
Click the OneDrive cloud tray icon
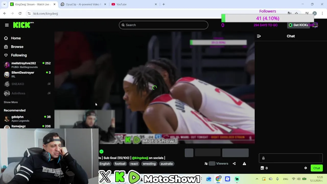pyautogui.click(x=271, y=179)
